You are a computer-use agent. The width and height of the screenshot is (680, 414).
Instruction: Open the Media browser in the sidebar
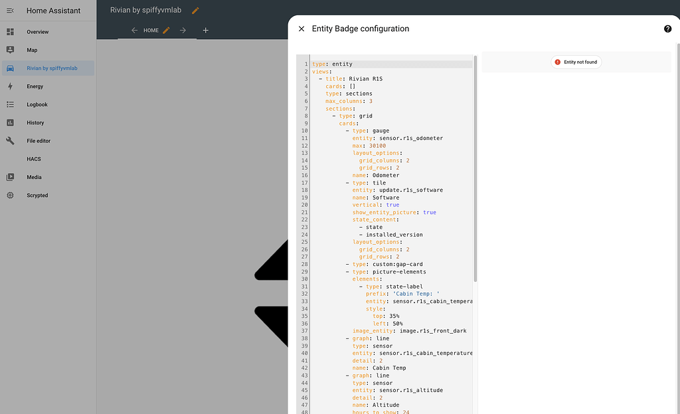click(34, 177)
